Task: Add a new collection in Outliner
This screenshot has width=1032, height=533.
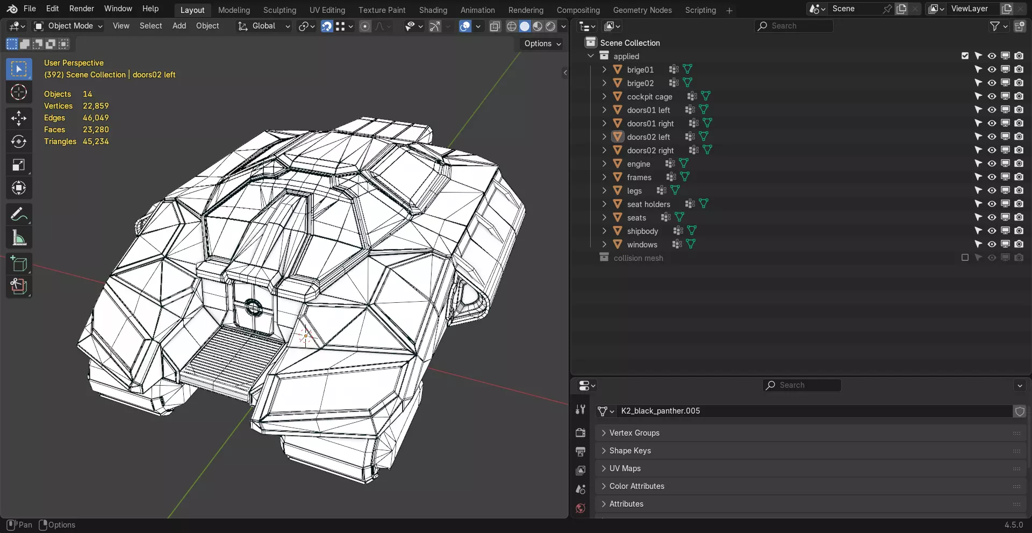Action: (x=1019, y=26)
